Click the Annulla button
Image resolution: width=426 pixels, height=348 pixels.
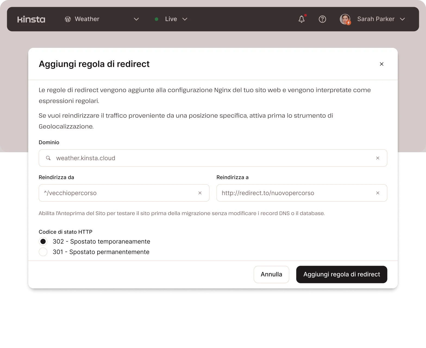(x=271, y=274)
